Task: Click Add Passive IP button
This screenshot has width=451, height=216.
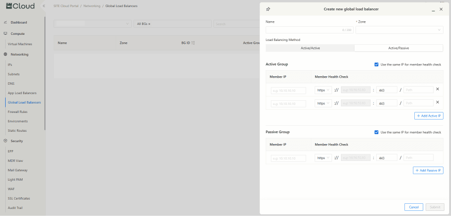Action: coord(428,170)
